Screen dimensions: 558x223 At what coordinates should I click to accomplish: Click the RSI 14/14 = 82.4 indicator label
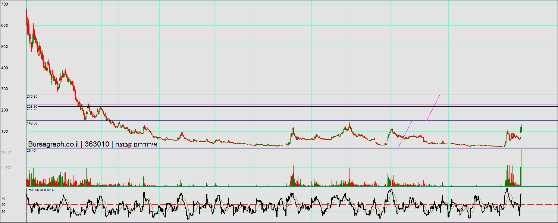40,190
